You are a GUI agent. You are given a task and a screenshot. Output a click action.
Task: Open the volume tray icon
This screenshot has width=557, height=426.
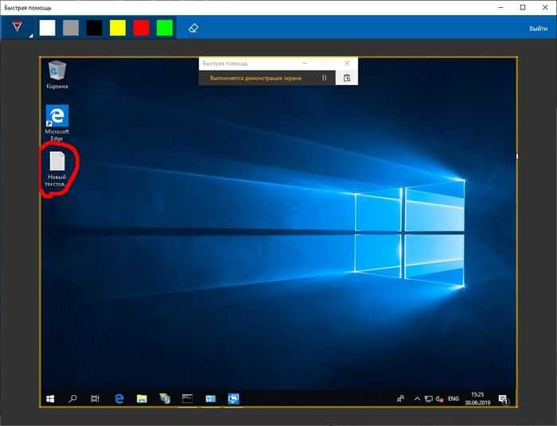click(439, 399)
